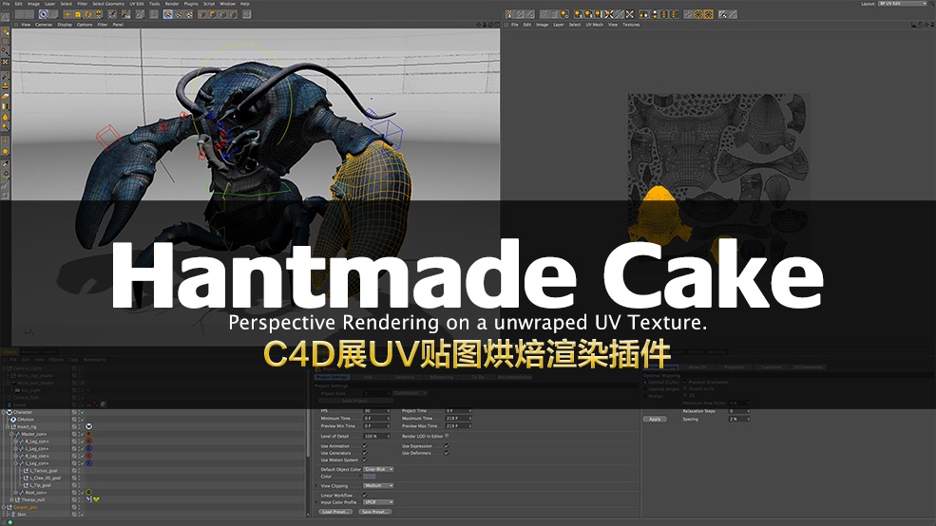Open View Clipping dropdown

pos(378,485)
